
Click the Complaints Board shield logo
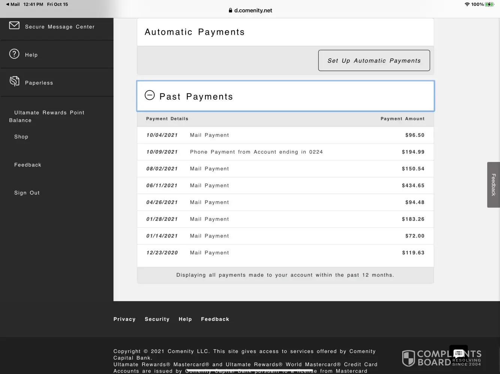click(408, 358)
